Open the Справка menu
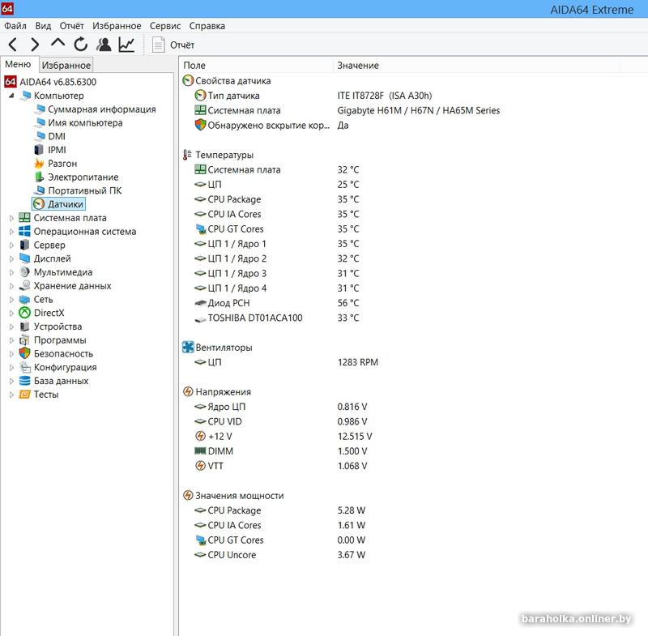Screen dimensions: 648x636 click(207, 26)
